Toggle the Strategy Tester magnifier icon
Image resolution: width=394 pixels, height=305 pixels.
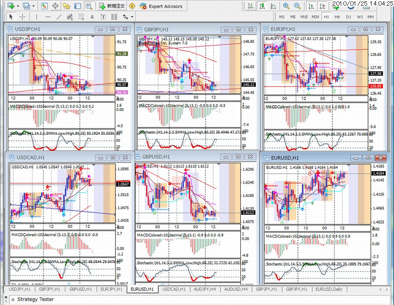coord(88,6)
